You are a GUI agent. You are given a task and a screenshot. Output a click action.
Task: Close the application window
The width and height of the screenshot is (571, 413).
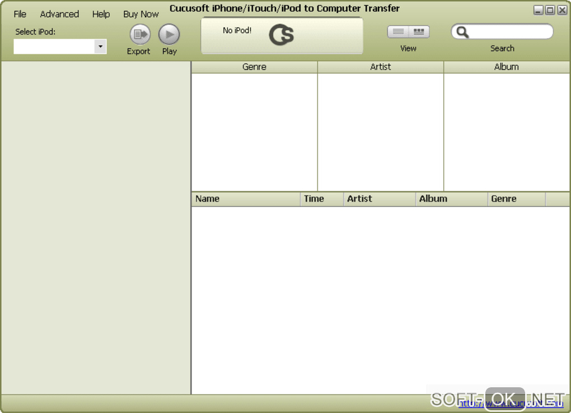point(562,10)
